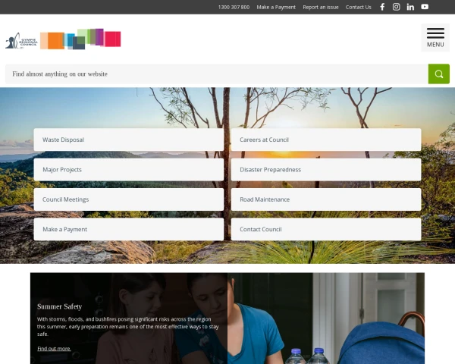Open the council's YouTube channel icon
The height and width of the screenshot is (364, 455).
[425, 7]
